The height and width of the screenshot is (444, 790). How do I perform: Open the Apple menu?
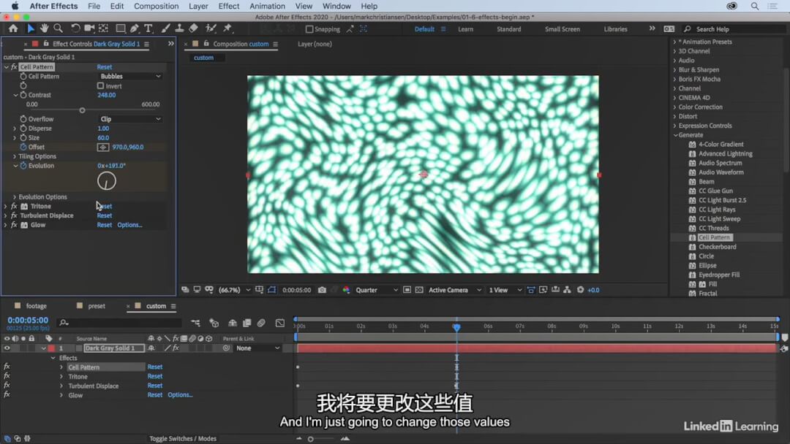point(15,6)
